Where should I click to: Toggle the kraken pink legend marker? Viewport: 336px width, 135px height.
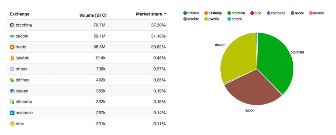click(x=310, y=13)
